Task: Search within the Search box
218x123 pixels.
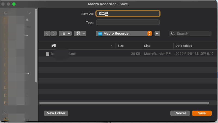Action: tap(190, 34)
